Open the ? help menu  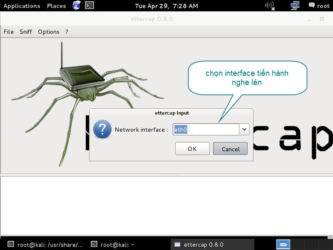(x=67, y=32)
